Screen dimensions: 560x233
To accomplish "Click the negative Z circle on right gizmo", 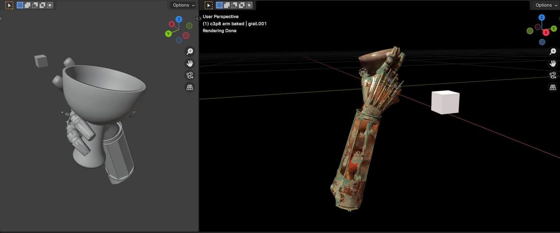I will pos(542,42).
